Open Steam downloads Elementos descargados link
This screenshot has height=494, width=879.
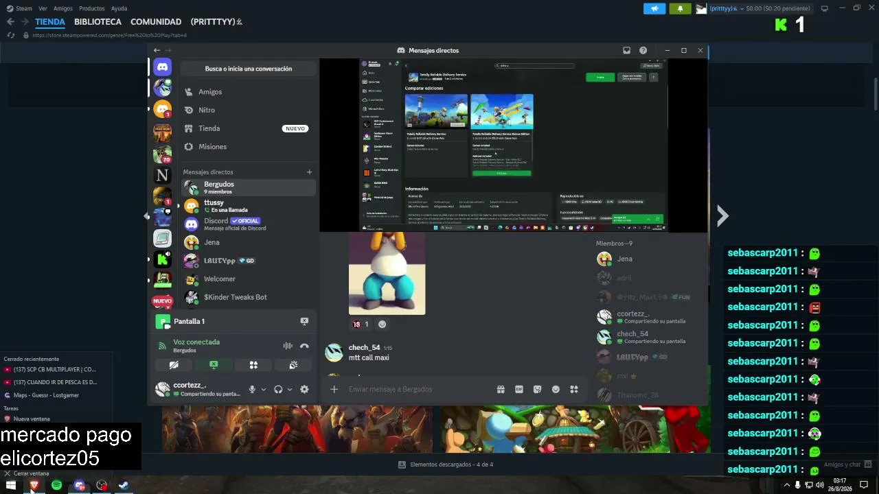[x=446, y=464]
